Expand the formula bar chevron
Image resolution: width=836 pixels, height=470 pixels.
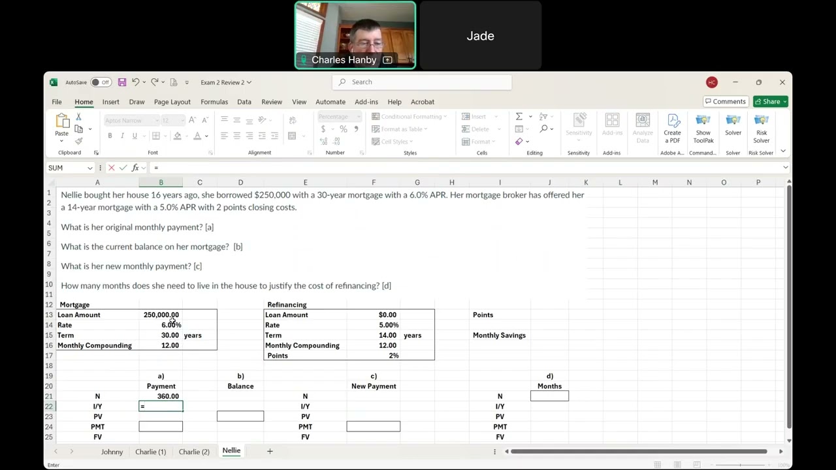[785, 168]
